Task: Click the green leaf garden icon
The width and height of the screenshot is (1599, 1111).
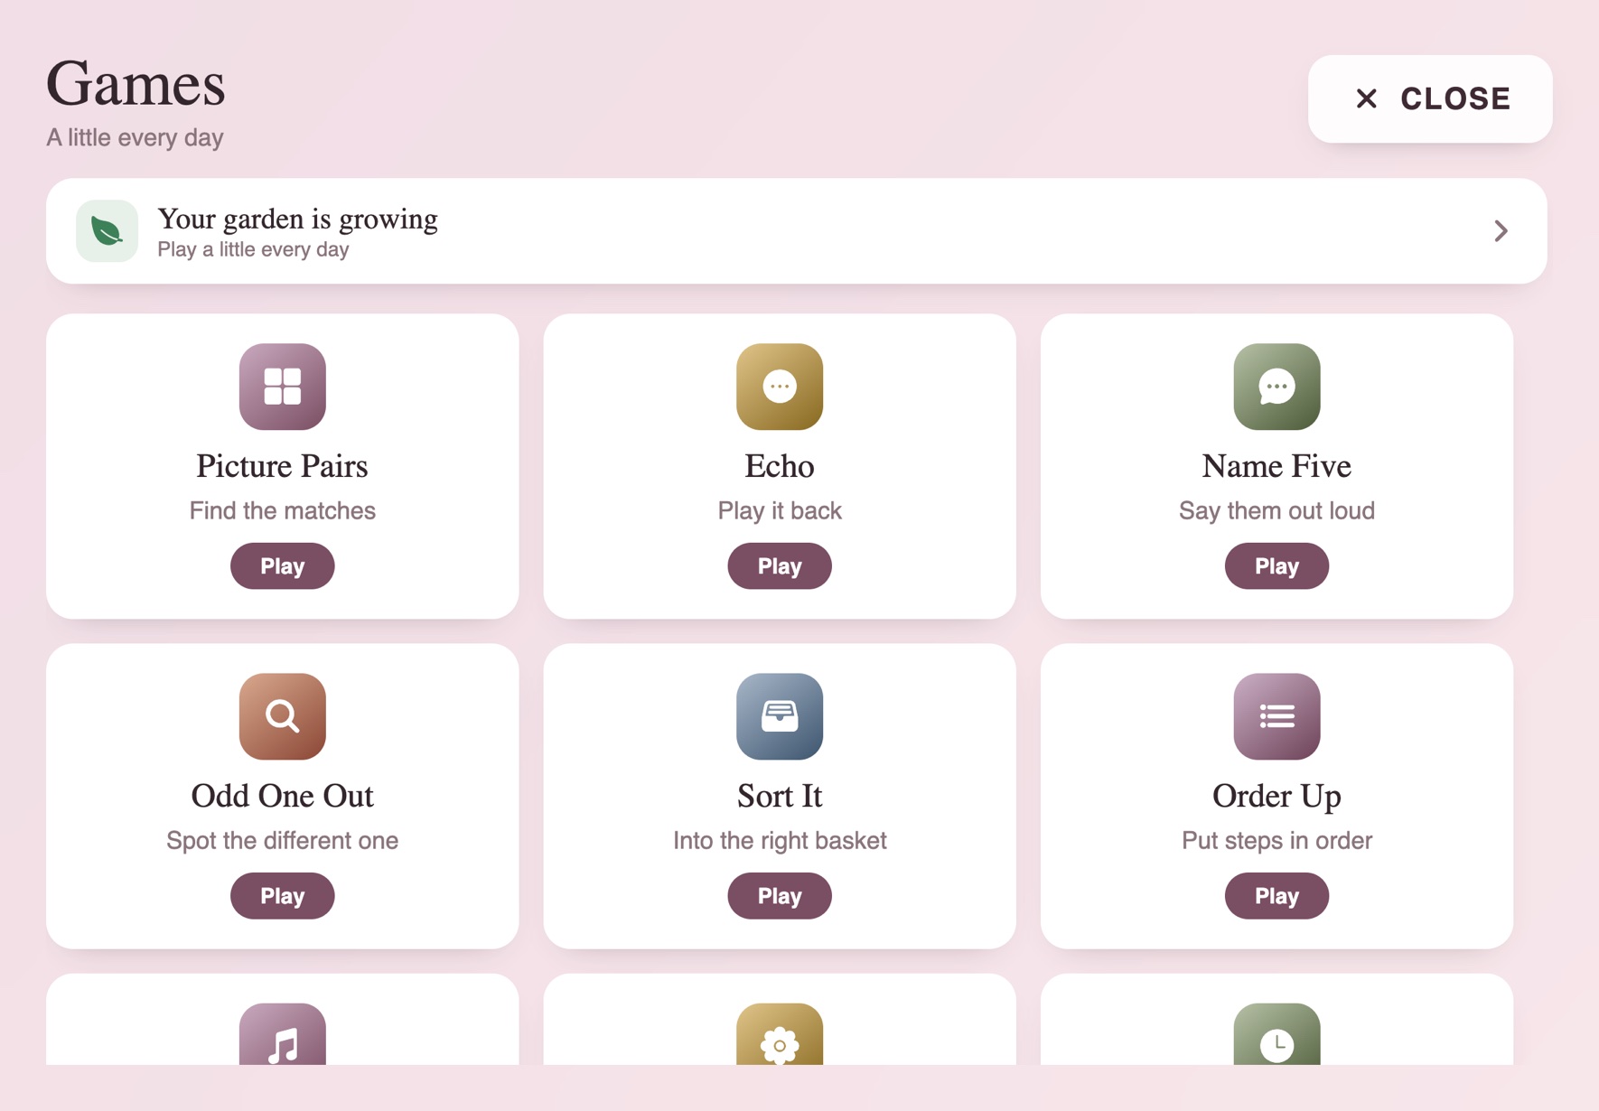Action: pos(107,231)
